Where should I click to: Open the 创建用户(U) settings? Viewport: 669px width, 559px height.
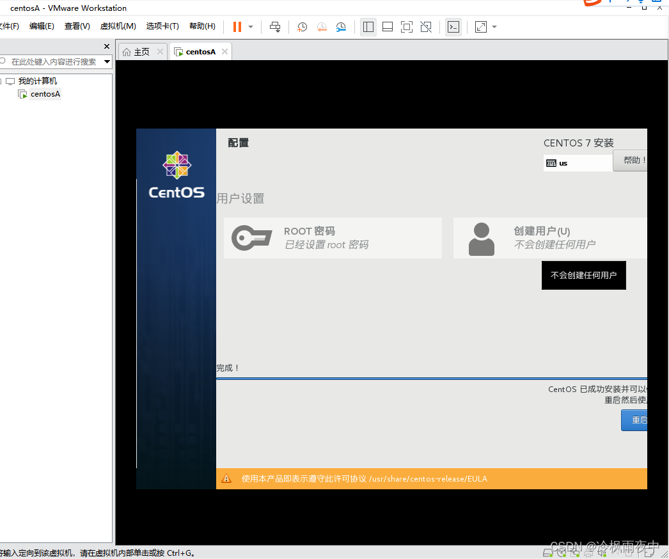(x=550, y=238)
